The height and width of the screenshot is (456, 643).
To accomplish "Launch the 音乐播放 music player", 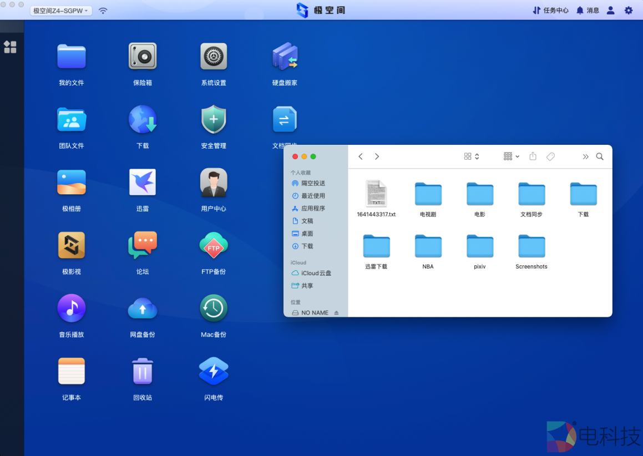I will click(x=71, y=308).
